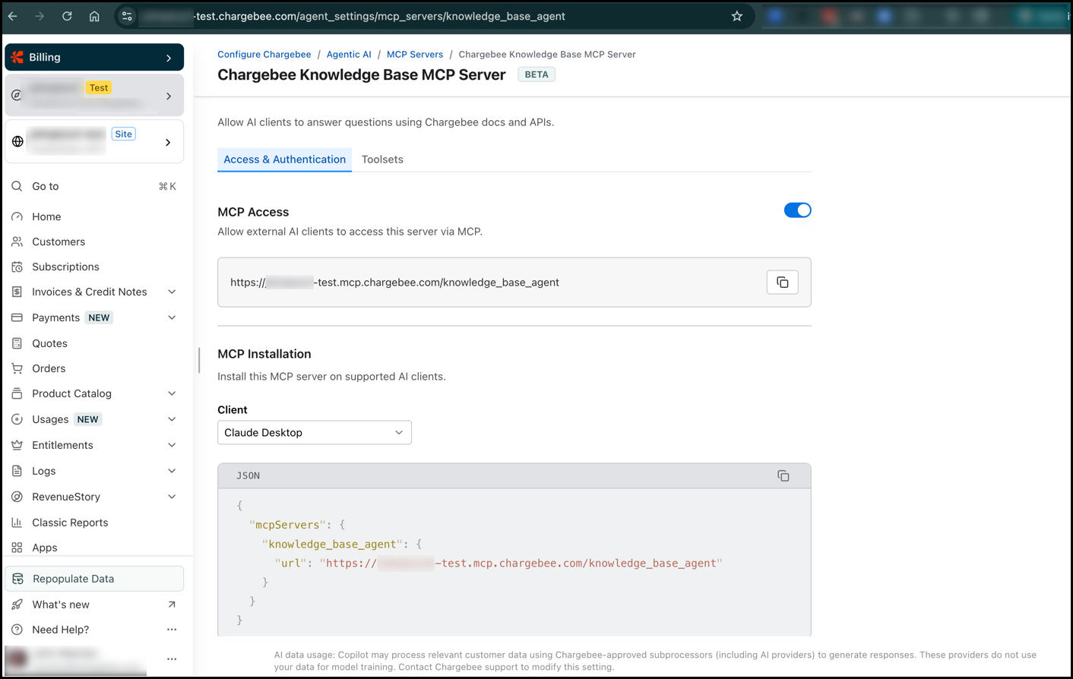Image resolution: width=1073 pixels, height=679 pixels.
Task: Click the MCP server URL text
Action: [x=394, y=283]
